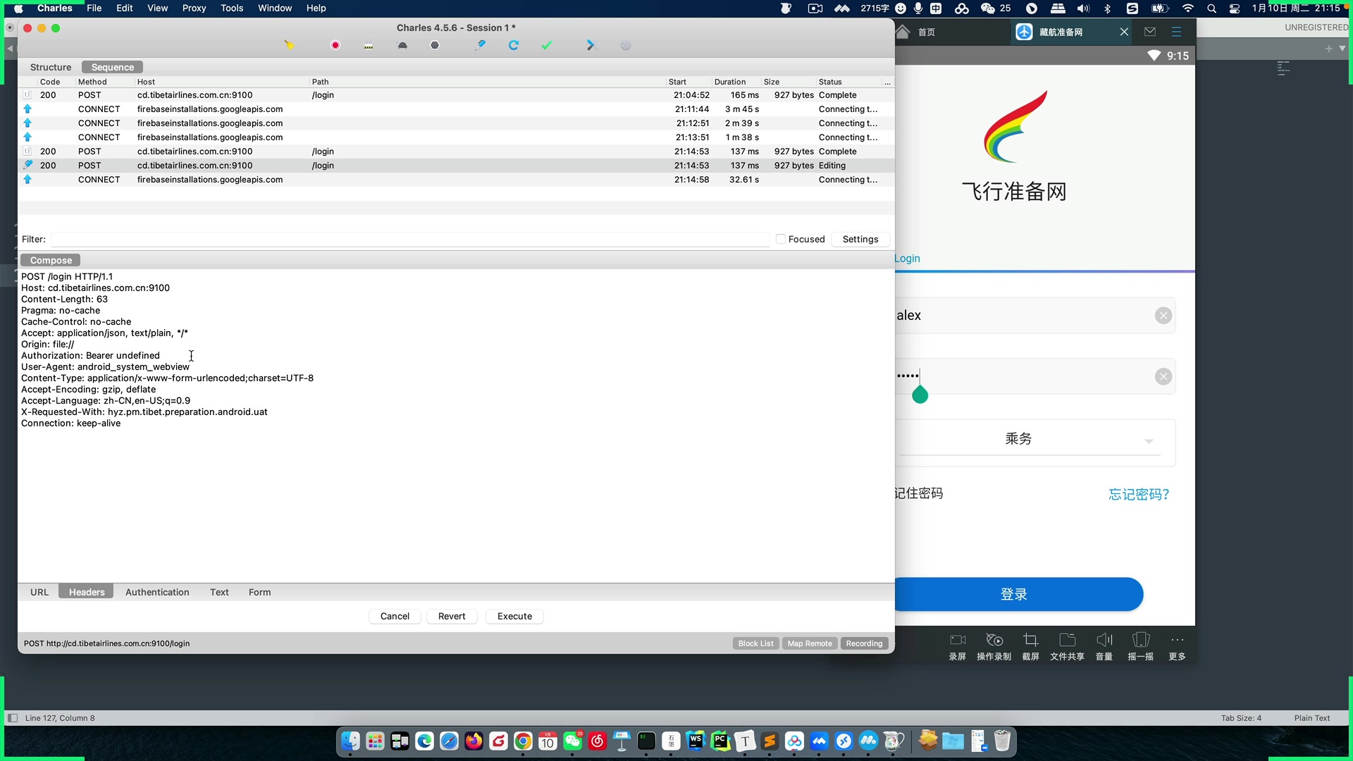Click the green checkmark validate icon
The image size is (1353, 761).
coord(547,45)
